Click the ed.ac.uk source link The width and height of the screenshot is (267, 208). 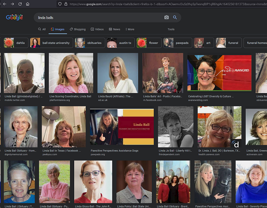click(103, 100)
